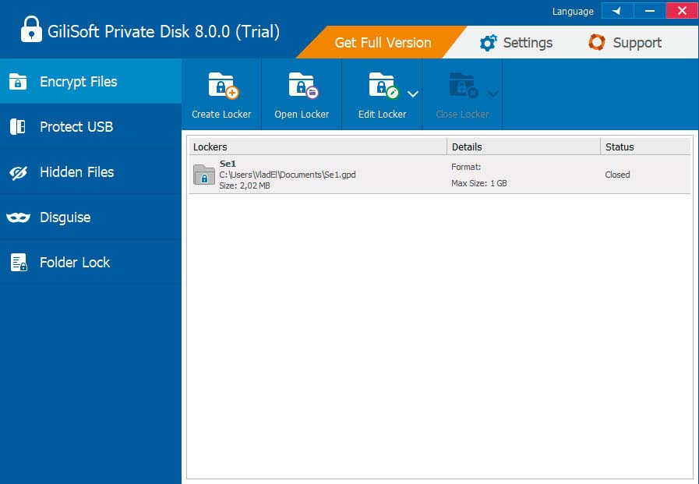
Task: Click the Se1 locked folder icon
Action: coord(204,175)
